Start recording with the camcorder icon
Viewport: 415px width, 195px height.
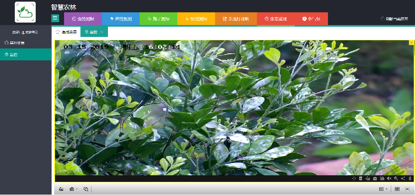coord(368,179)
